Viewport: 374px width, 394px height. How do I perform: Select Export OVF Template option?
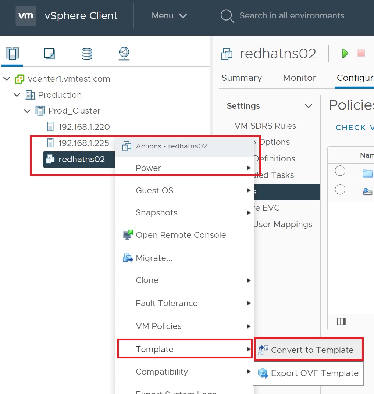pos(314,373)
